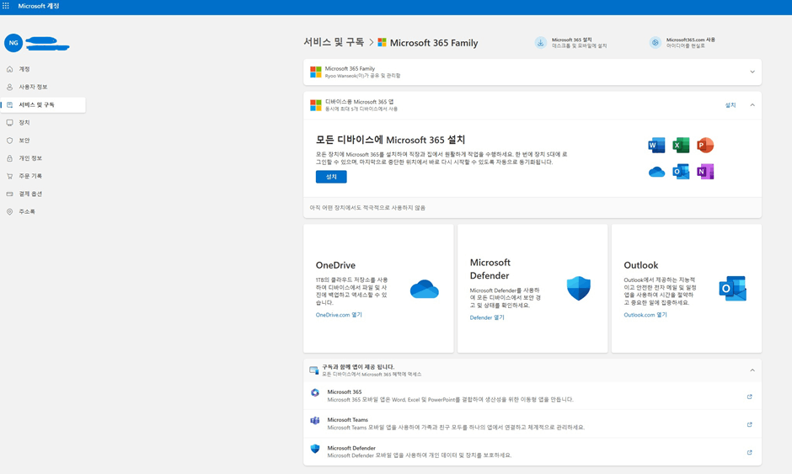Click the Microsoft 계정 title in top bar
This screenshot has width=792, height=474.
(39, 6)
